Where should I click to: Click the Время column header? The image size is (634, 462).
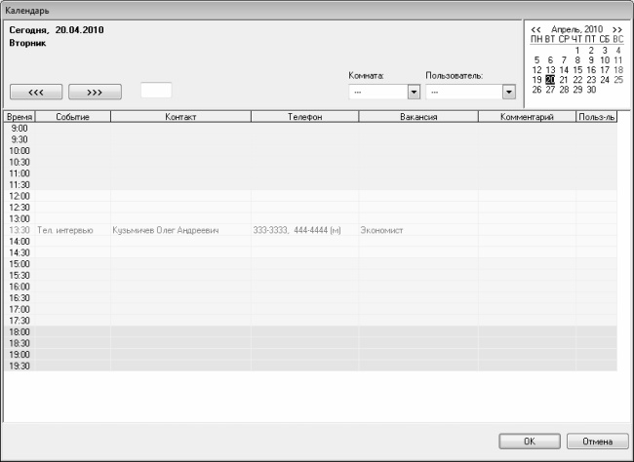19,117
